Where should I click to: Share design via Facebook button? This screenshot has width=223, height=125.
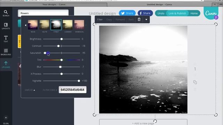tap(145, 13)
